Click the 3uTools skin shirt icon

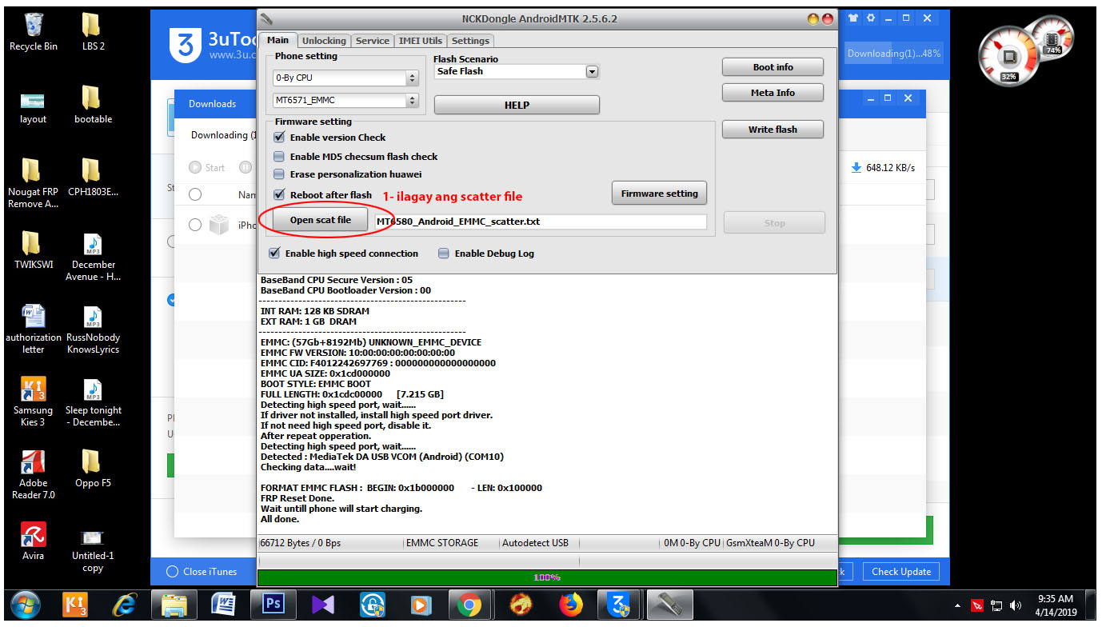click(x=852, y=18)
